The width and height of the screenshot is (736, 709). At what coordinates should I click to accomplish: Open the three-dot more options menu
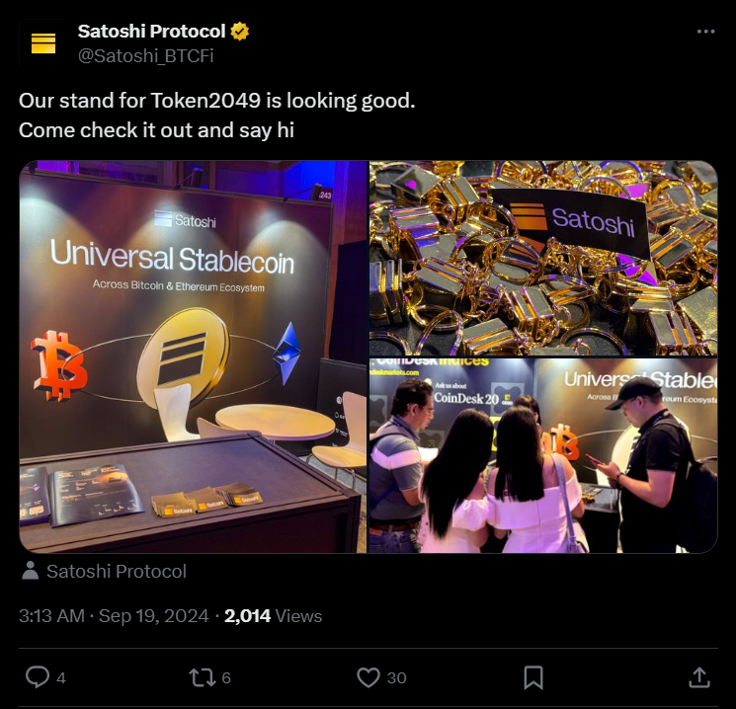pyautogui.click(x=705, y=32)
